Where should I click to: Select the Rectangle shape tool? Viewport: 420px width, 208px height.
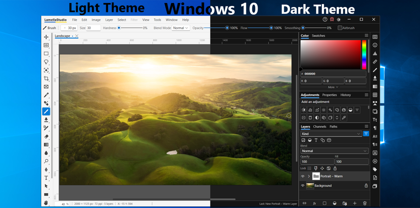click(46, 194)
